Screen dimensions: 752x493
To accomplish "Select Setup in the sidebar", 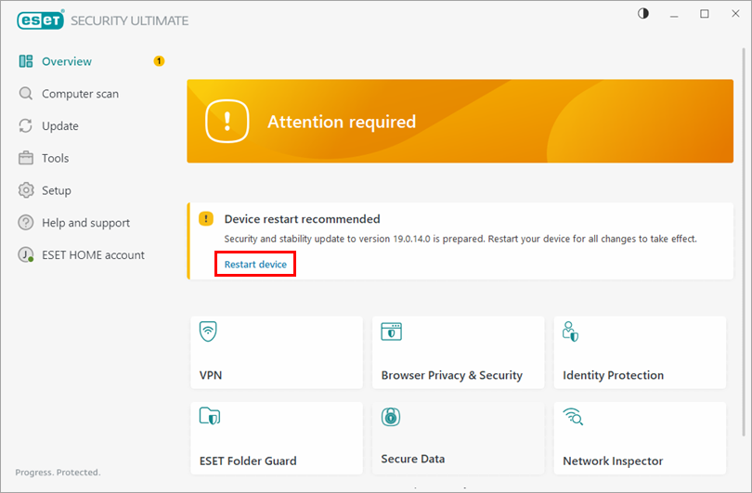I will 57,190.
